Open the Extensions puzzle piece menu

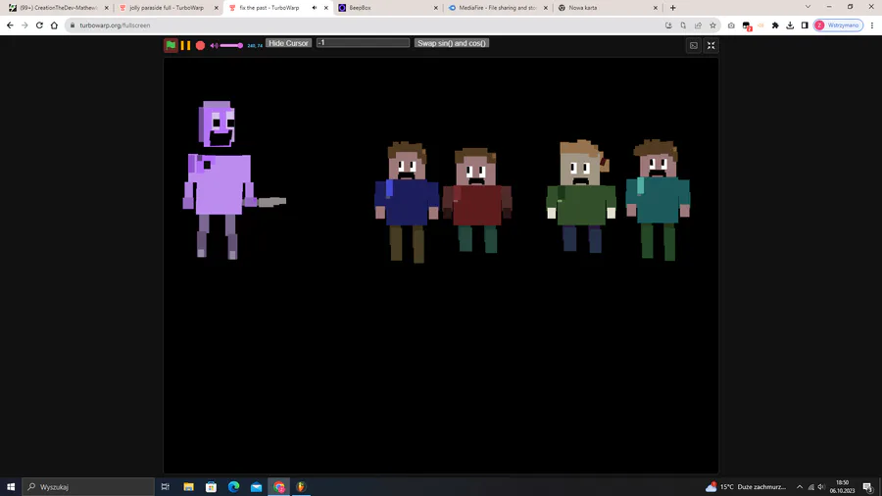(775, 25)
